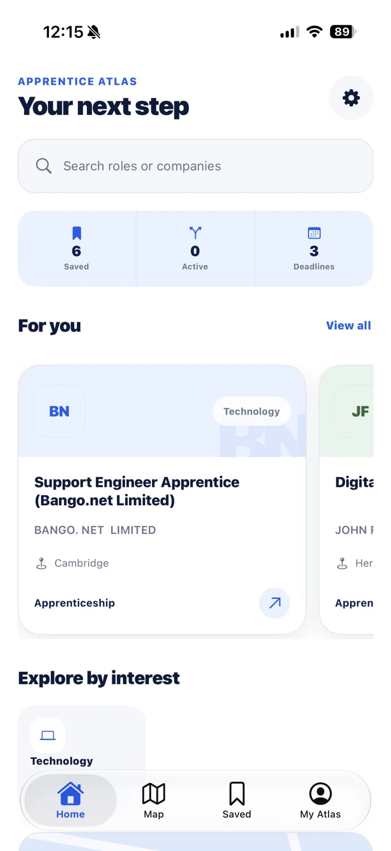This screenshot has width=391, height=851.
Task: Open Support Engineer Apprentice card title
Action: [137, 491]
